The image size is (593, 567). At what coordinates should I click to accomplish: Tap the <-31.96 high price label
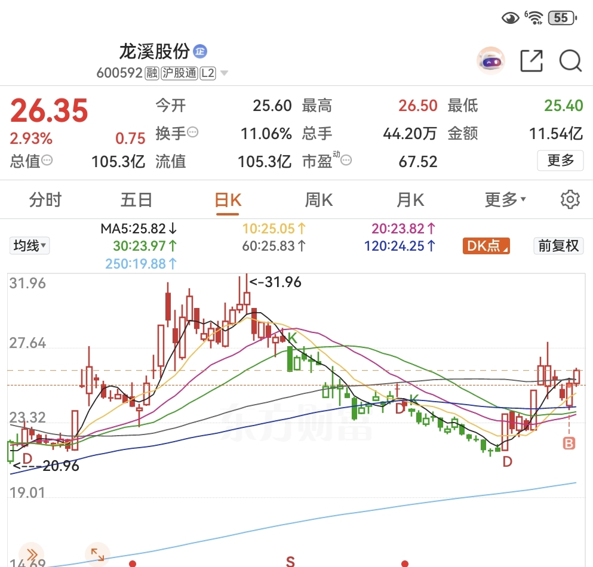tap(275, 282)
